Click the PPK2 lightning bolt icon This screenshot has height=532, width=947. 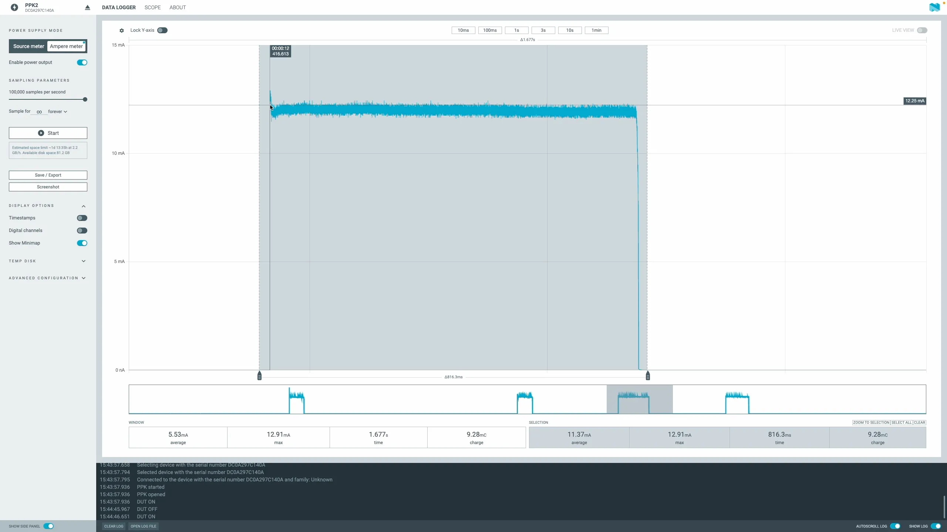pyautogui.click(x=14, y=7)
